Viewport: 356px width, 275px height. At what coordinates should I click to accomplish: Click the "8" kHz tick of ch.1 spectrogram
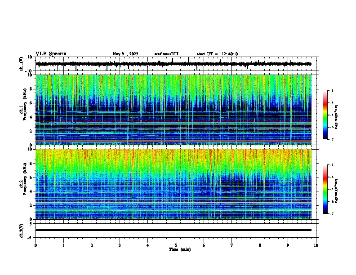point(31,89)
